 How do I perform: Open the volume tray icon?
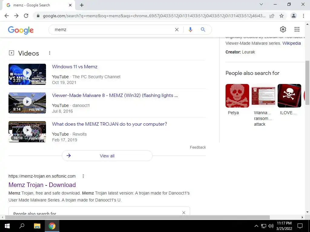pos(271,226)
